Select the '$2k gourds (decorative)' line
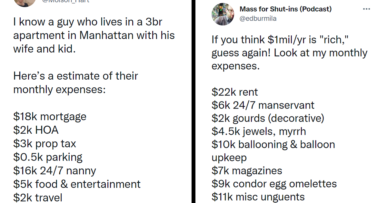387x203 pixels. pos(268,118)
